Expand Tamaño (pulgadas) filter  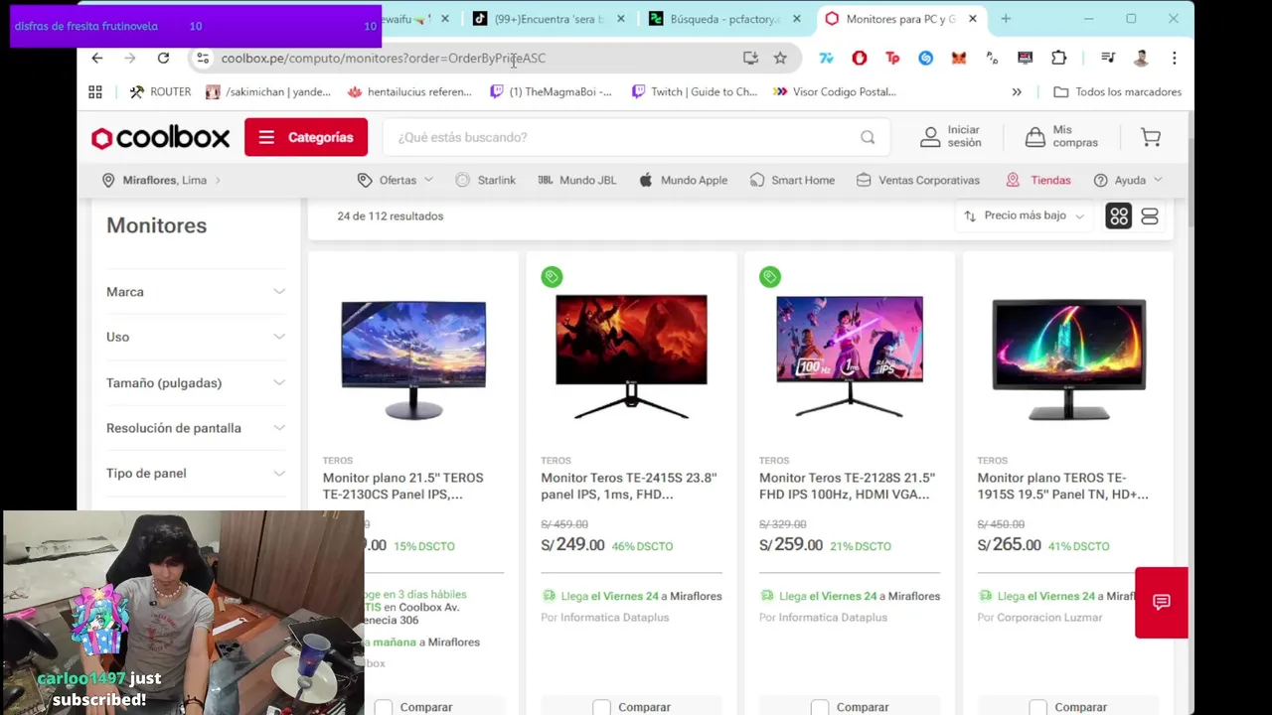click(x=196, y=382)
